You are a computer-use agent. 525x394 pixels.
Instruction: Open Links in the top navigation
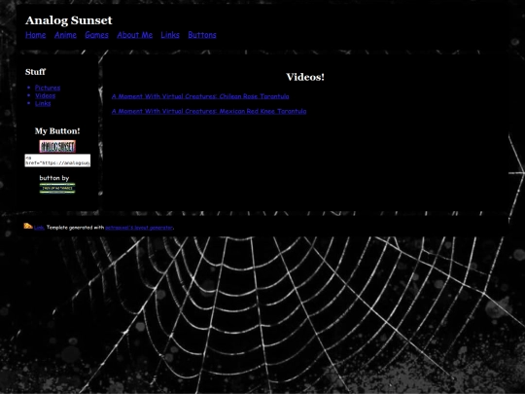170,35
